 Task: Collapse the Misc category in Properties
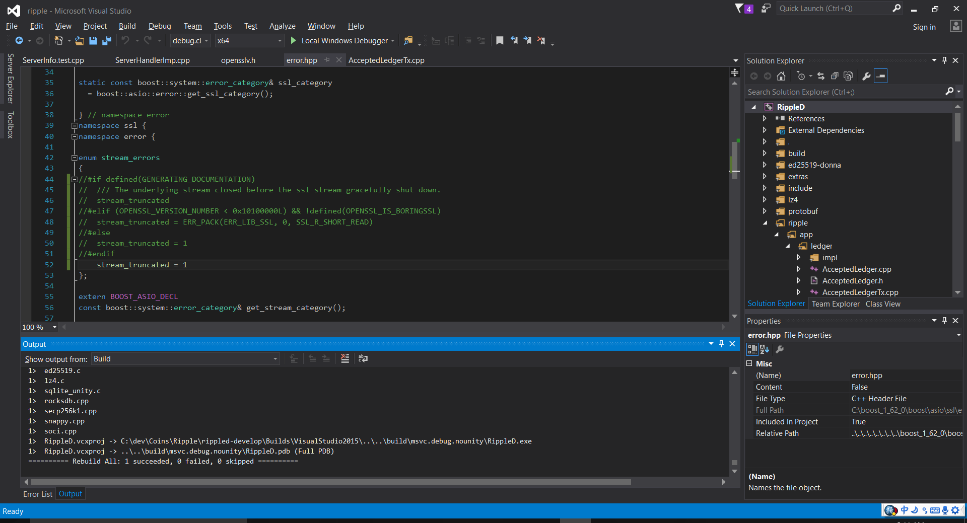coord(749,363)
